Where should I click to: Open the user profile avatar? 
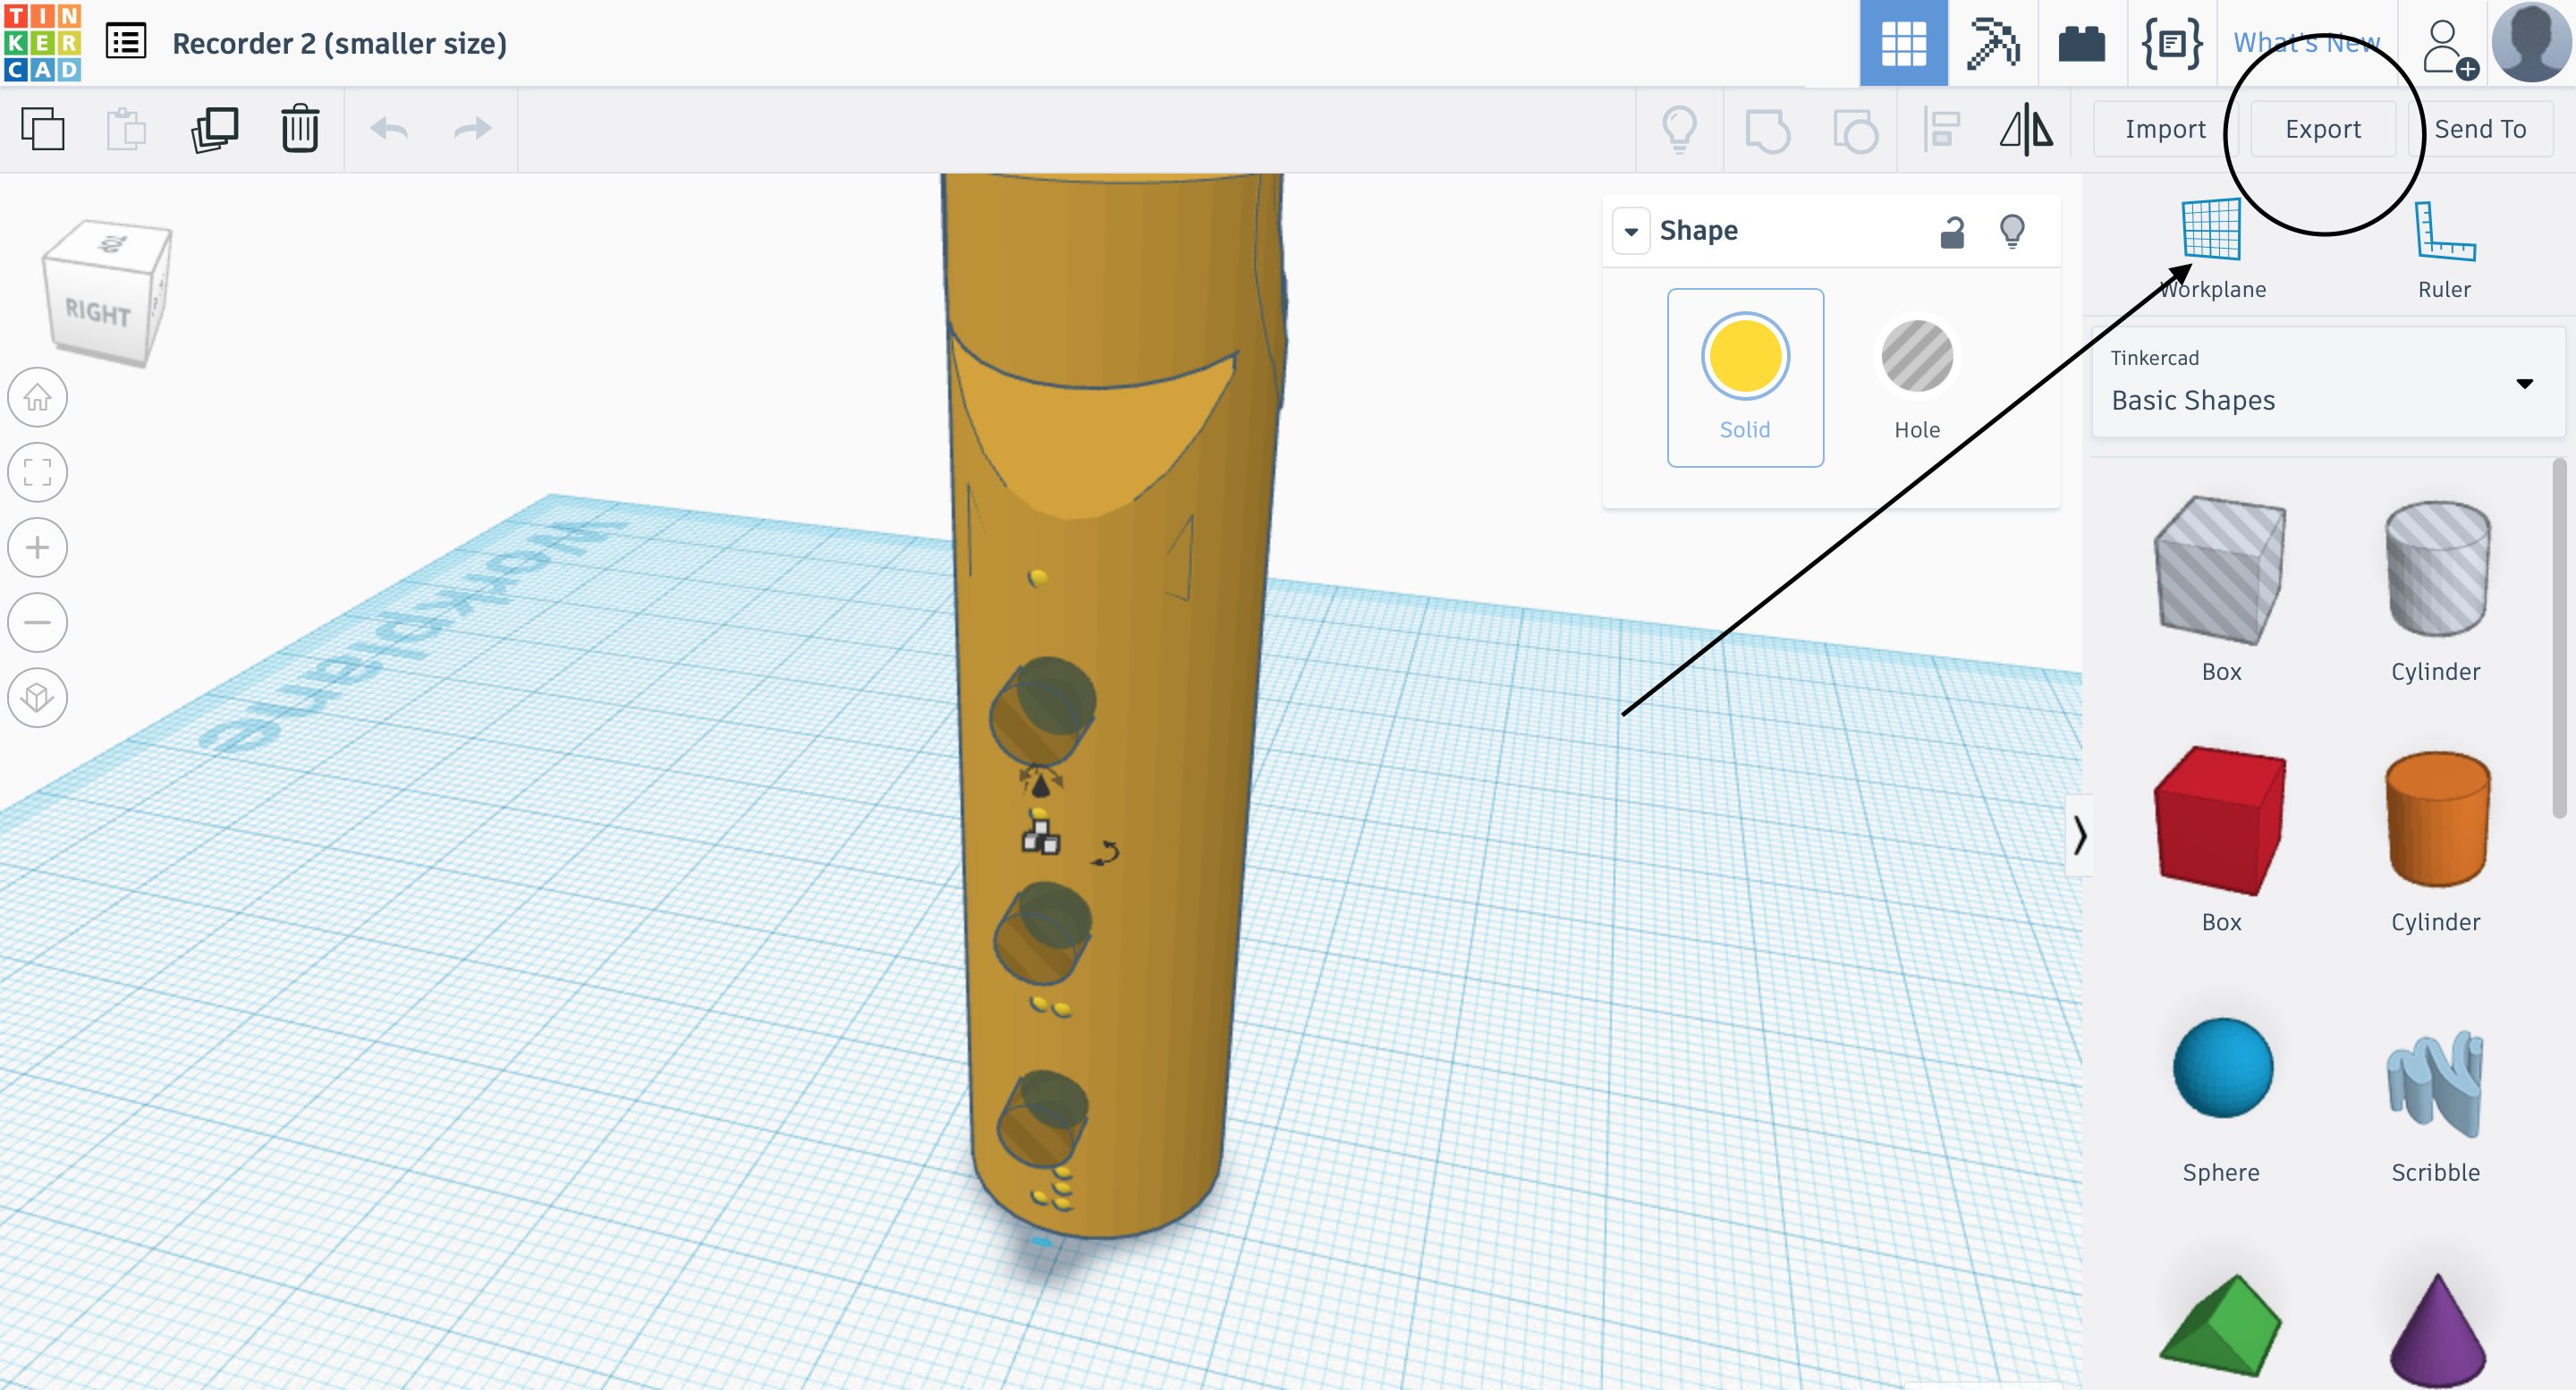click(x=2531, y=42)
